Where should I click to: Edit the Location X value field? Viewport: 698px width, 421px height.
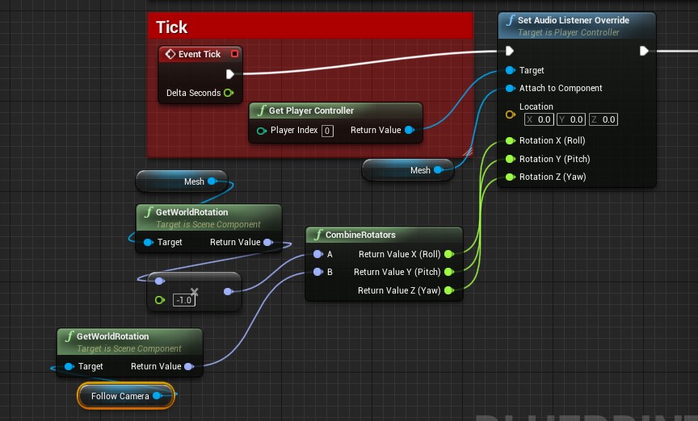click(539, 119)
